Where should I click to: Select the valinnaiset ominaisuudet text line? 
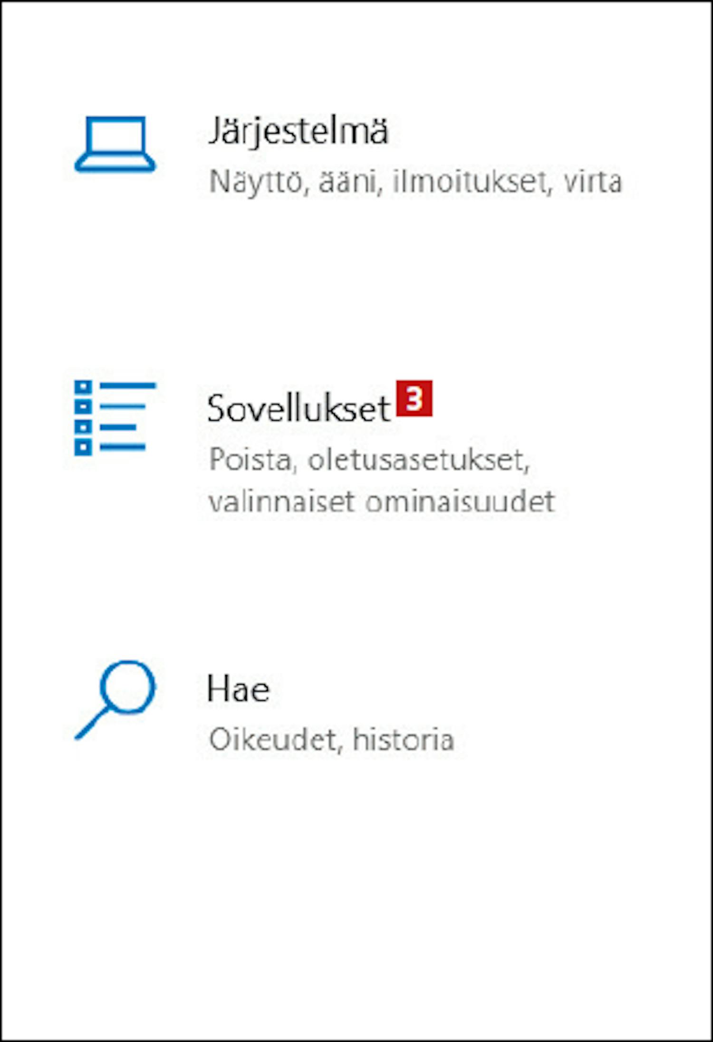pos(382,502)
